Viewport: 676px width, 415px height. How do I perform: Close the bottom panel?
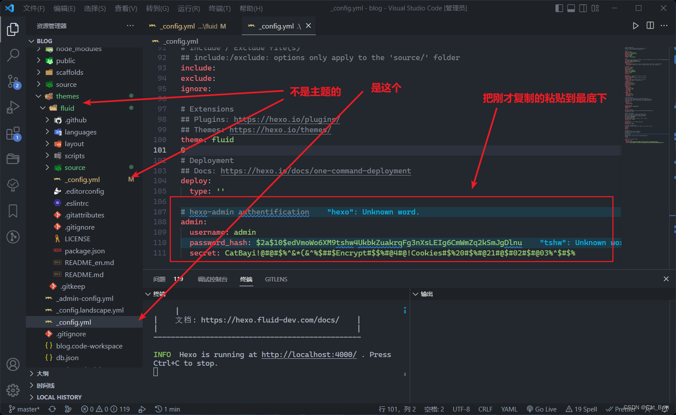[666, 279]
